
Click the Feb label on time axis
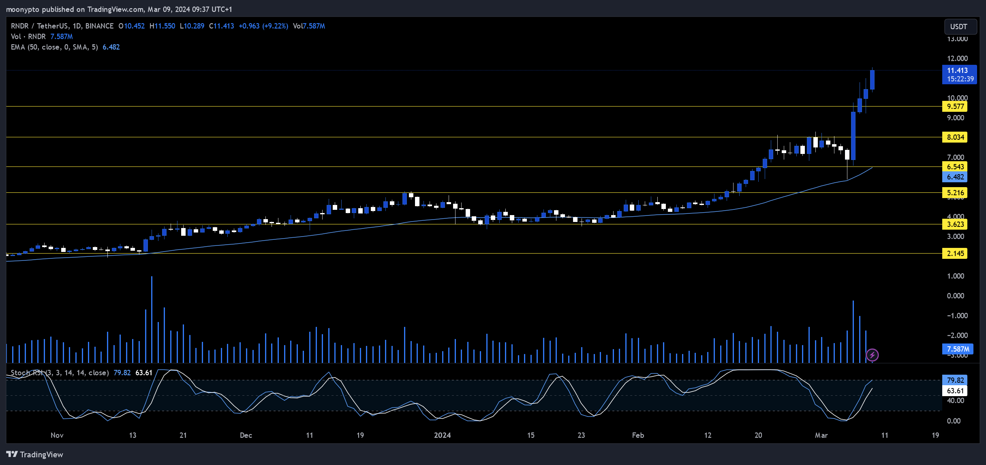tap(638, 435)
